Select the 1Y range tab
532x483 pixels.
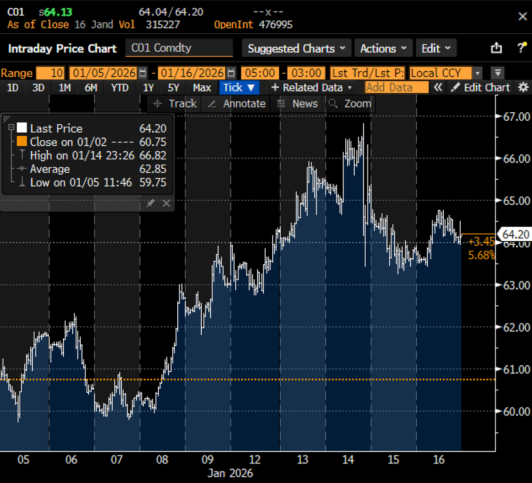[x=149, y=87]
